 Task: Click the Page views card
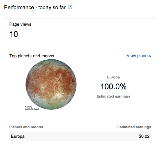80,31
